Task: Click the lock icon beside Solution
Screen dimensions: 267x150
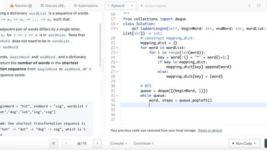Action: coord(12,5)
